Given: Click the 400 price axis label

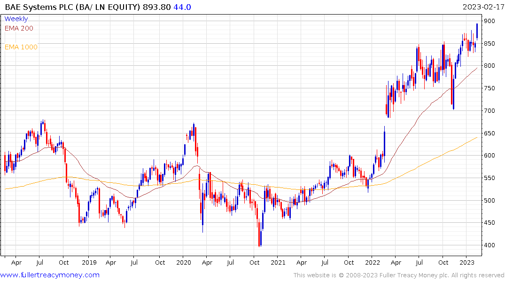Looking at the screenshot, I should point(489,245).
